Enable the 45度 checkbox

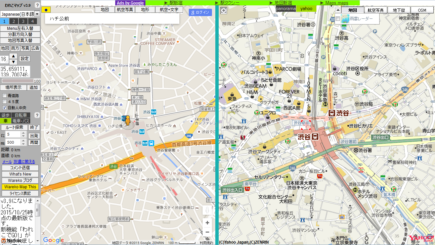pyautogui.click(x=4, y=102)
